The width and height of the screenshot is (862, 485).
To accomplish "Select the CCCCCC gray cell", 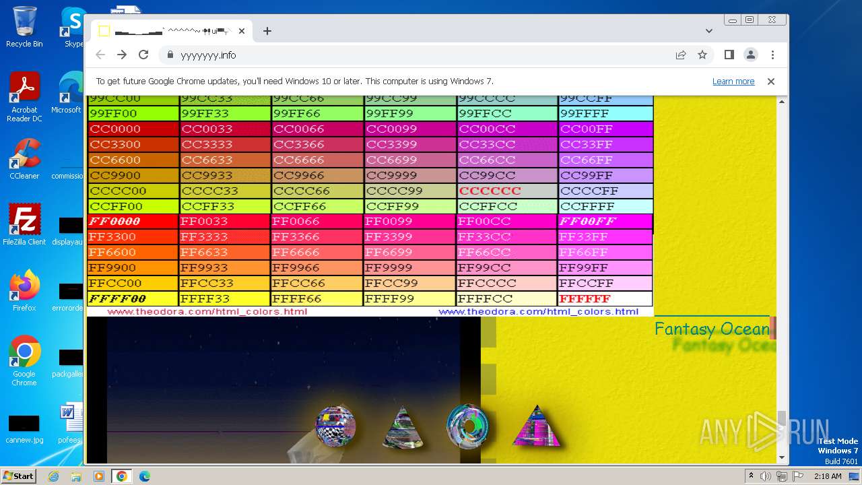I will 507,191.
